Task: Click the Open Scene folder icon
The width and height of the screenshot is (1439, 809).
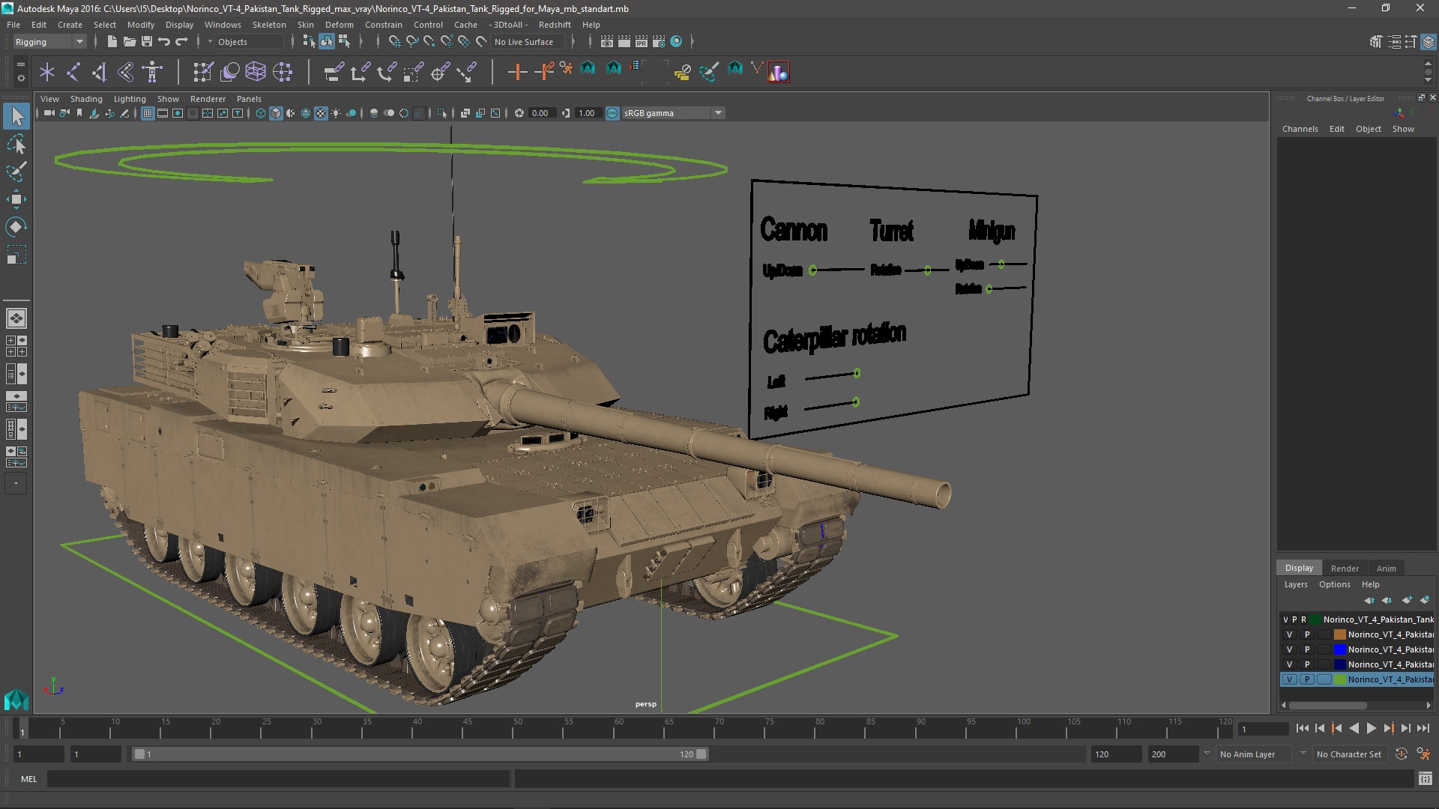Action: tap(129, 42)
